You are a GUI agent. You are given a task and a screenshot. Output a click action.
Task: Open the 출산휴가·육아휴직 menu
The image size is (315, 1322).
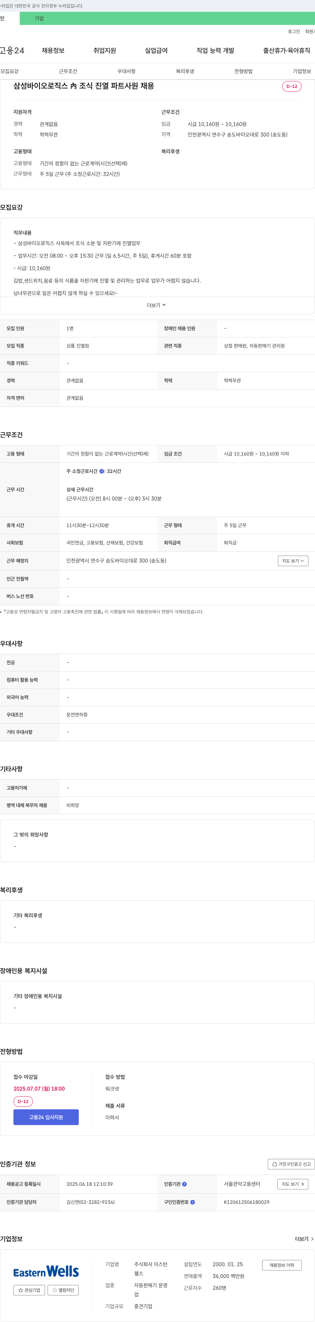(x=287, y=50)
